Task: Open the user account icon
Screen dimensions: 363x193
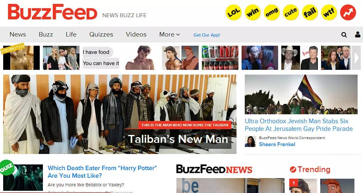Action: point(358,34)
